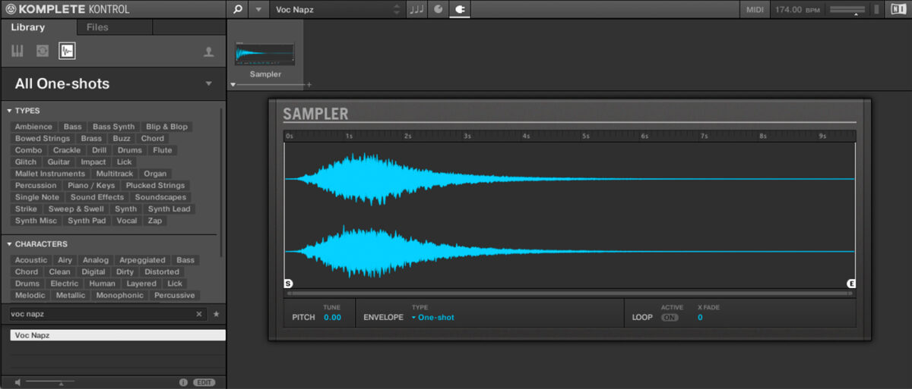912x389 pixels.
Task: Click the TYPES tag list scrollbar
Action: click(x=221, y=182)
